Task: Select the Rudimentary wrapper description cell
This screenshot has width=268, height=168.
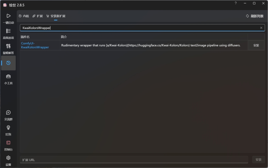Action: point(154,45)
